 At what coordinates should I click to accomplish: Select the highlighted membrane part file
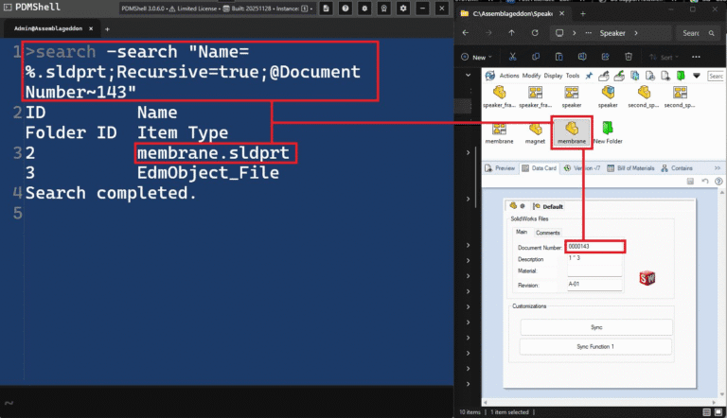[572, 132]
